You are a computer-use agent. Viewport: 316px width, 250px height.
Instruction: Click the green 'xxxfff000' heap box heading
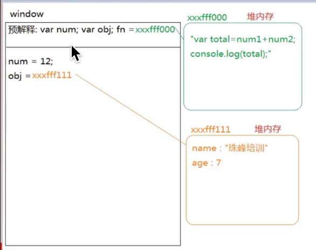[207, 18]
